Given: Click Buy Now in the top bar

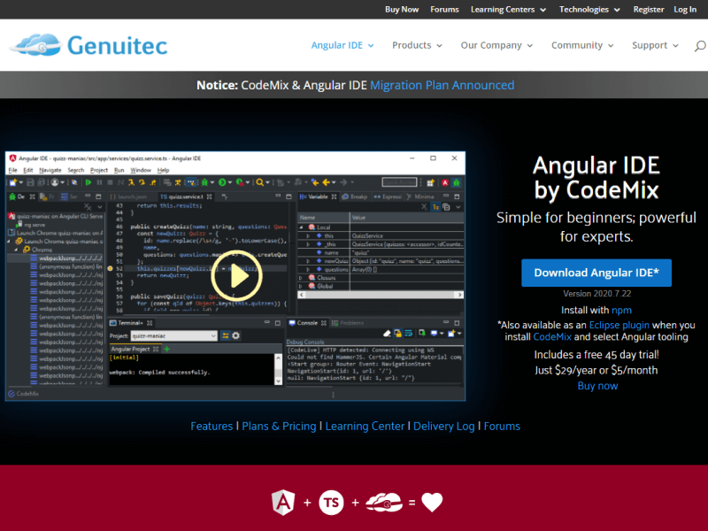Looking at the screenshot, I should click(402, 10).
